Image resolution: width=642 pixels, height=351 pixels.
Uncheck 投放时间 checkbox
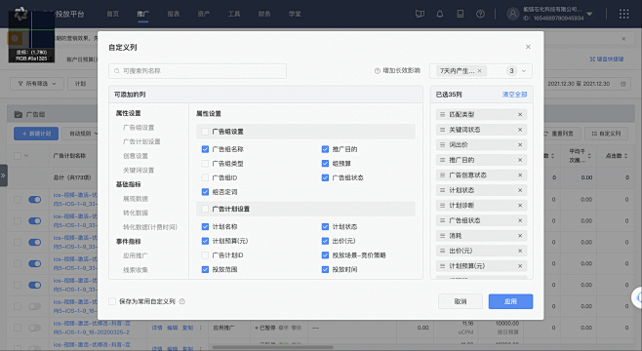pyautogui.click(x=325, y=270)
